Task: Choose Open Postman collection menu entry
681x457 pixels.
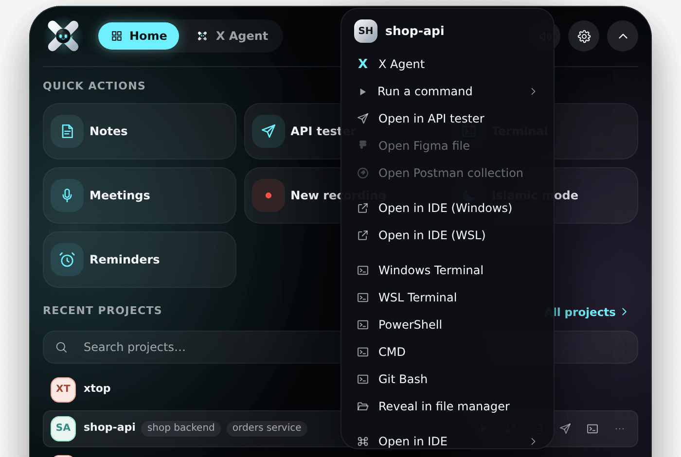Action: pyautogui.click(x=448, y=173)
